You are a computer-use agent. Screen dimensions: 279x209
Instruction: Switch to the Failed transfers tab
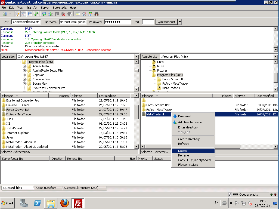tap(48, 188)
